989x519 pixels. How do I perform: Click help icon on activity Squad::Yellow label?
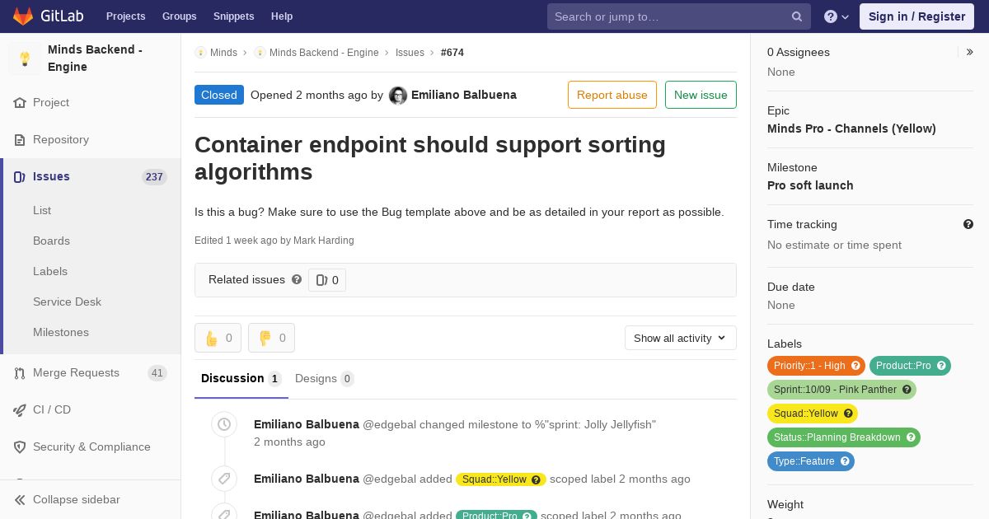pyautogui.click(x=536, y=479)
